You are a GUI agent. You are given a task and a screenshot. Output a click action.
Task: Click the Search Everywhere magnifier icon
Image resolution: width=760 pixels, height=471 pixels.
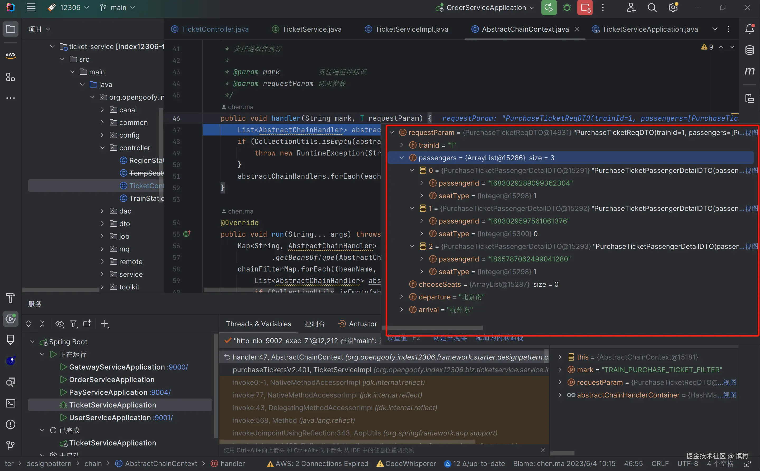click(652, 7)
